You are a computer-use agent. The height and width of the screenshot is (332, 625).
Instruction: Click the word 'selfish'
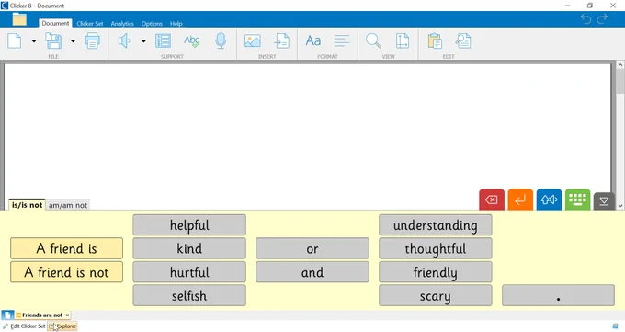pos(189,296)
